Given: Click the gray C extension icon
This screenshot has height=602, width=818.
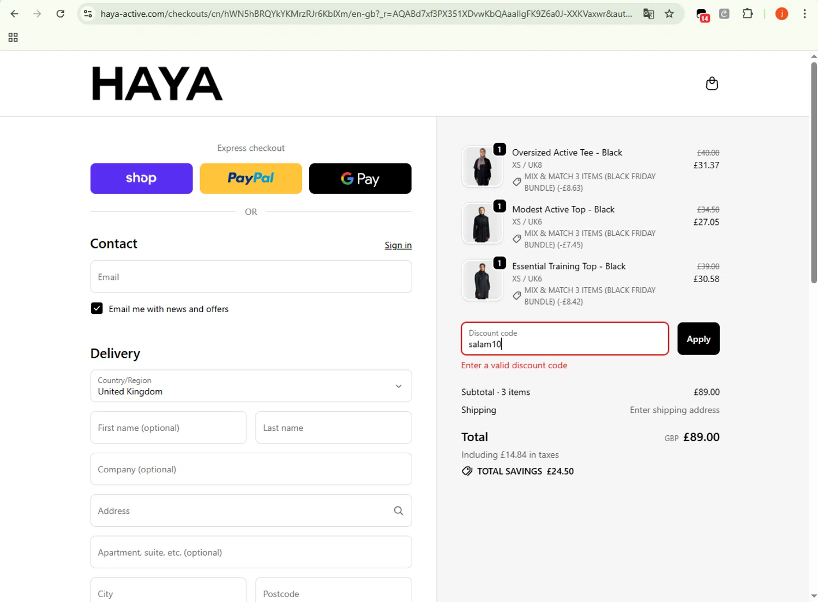Looking at the screenshot, I should pos(724,14).
